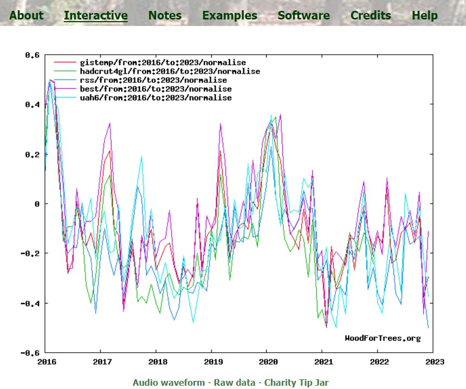This screenshot has height=389, width=466.
Task: Click the WoodForTrees.org watermark in chart
Action: click(x=383, y=339)
